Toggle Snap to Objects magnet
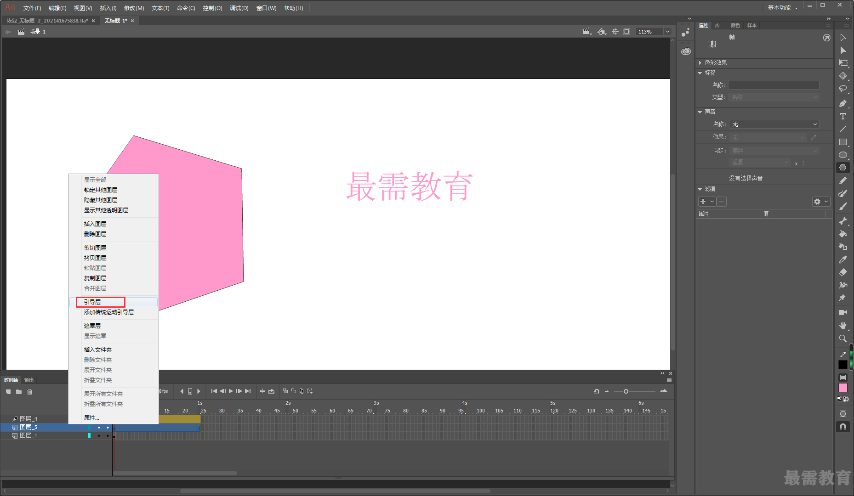The height and width of the screenshot is (496, 854). click(843, 427)
